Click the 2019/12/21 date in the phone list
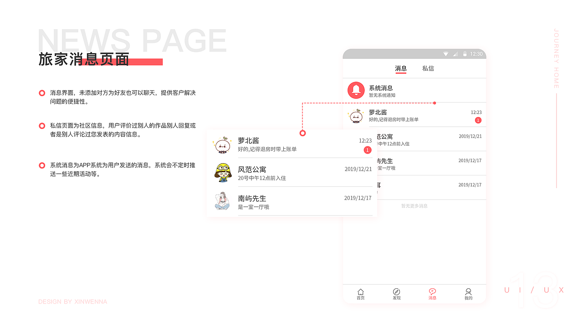This screenshot has height=328, width=583. click(x=470, y=136)
